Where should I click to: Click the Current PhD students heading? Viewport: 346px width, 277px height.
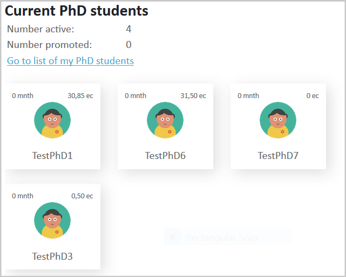click(77, 11)
